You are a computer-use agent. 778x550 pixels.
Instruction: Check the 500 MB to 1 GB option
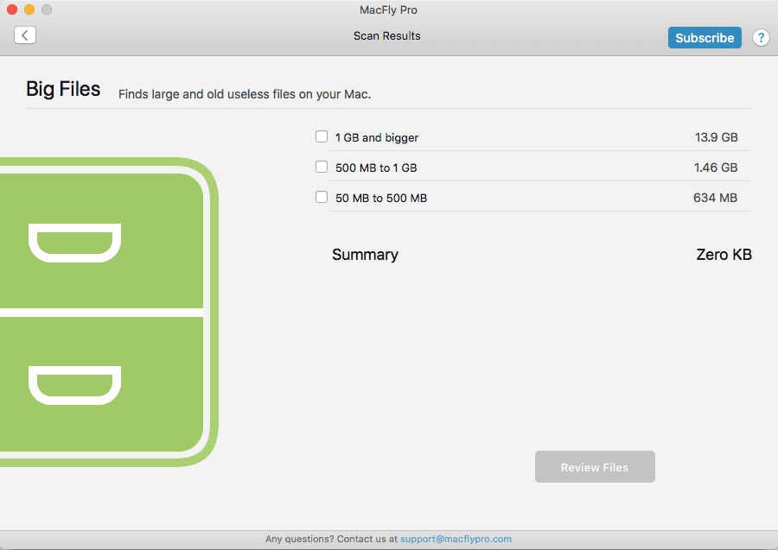(322, 167)
